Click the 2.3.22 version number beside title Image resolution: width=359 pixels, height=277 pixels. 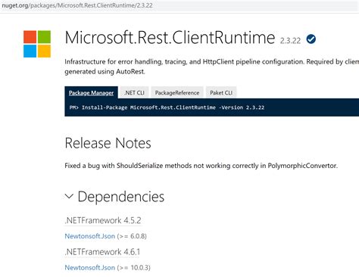pyautogui.click(x=290, y=41)
